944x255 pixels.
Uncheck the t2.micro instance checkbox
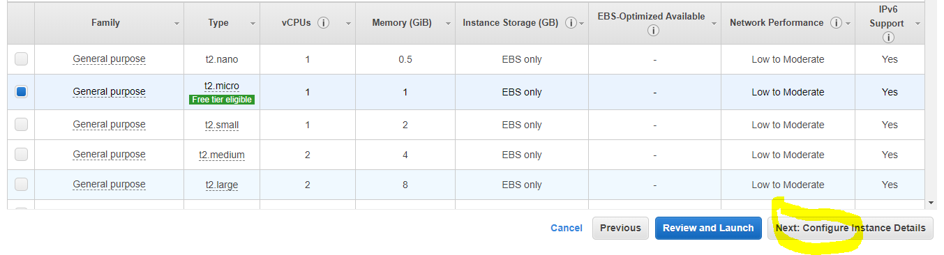[x=22, y=91]
